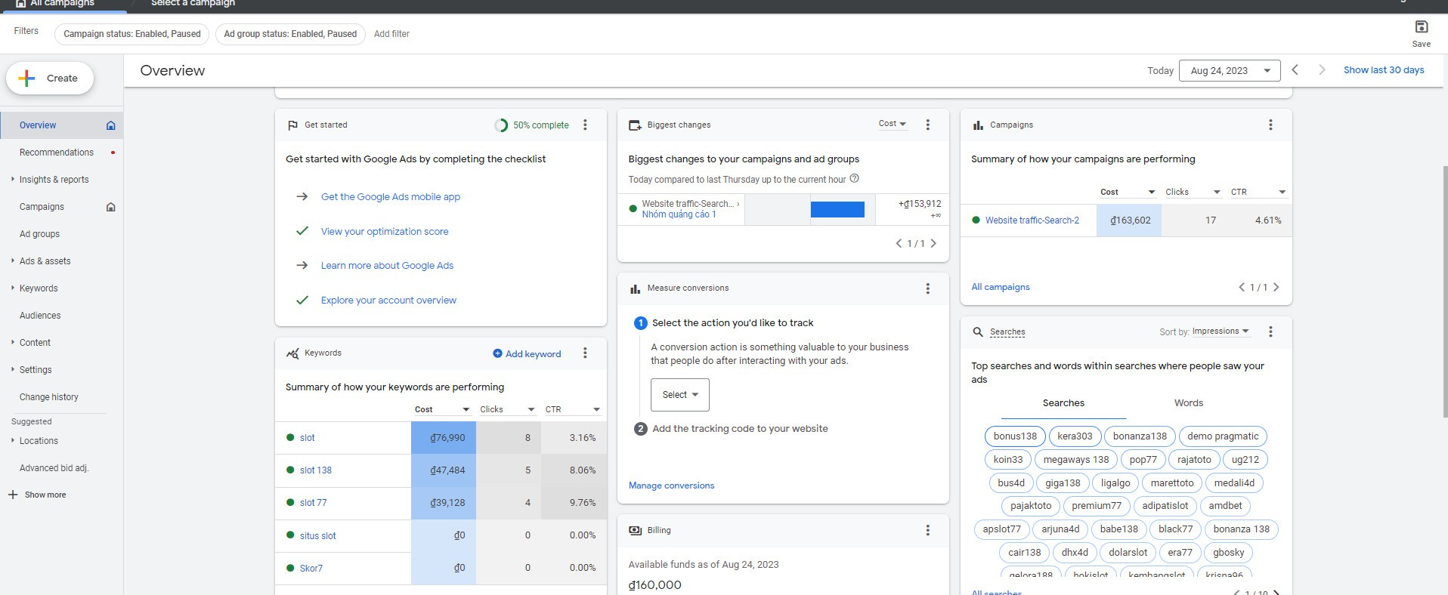Switch to the Words tab
Viewport: 1448px width, 595px height.
[1189, 403]
